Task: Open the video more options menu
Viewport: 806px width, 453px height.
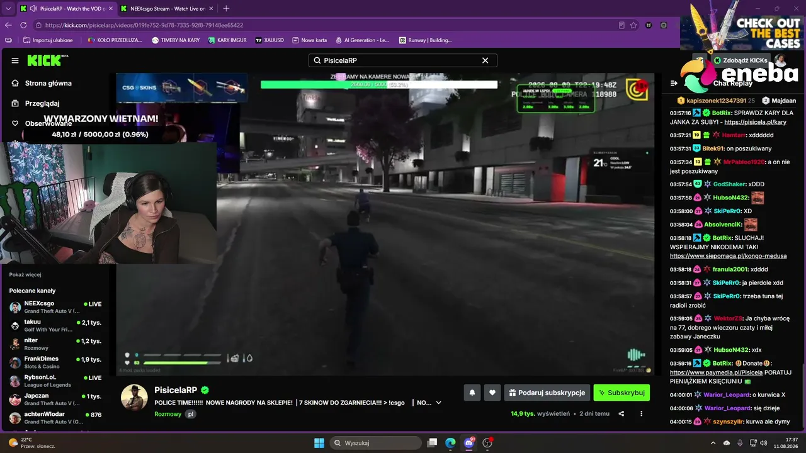Action: tap(642, 413)
